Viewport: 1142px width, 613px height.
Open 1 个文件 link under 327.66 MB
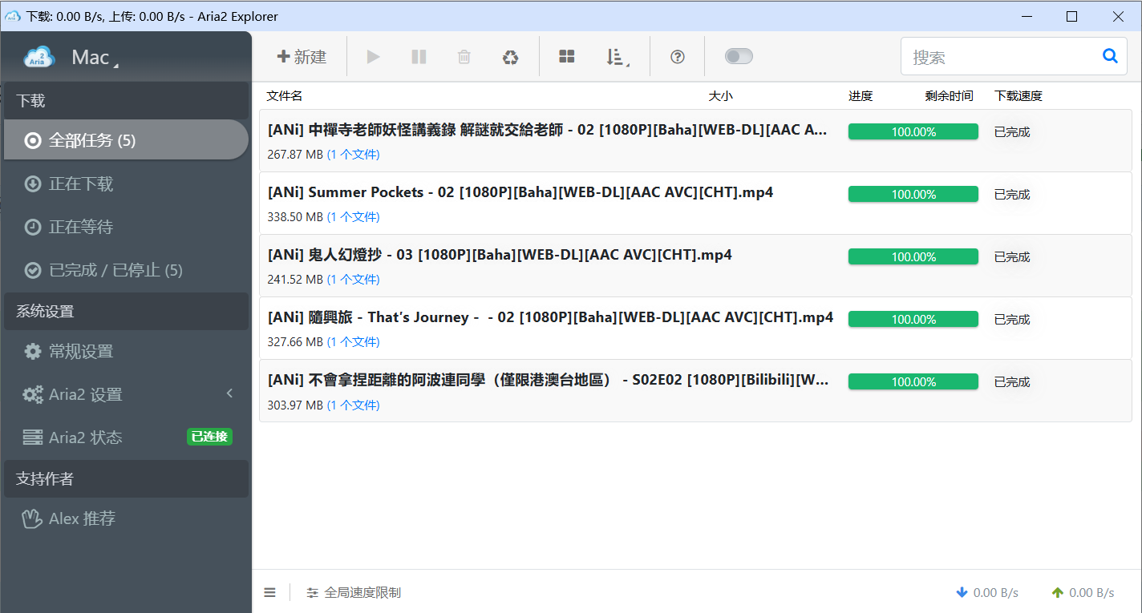354,342
